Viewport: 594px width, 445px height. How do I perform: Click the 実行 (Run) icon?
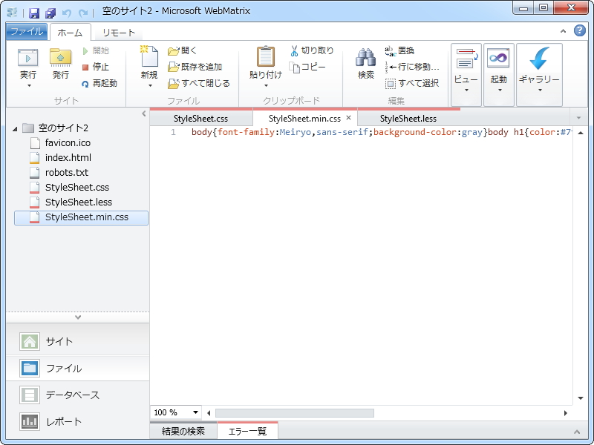coord(27,59)
